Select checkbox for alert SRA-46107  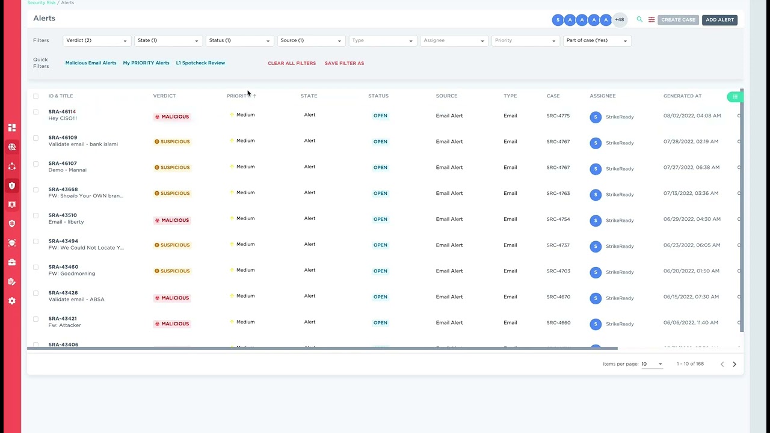tap(35, 164)
